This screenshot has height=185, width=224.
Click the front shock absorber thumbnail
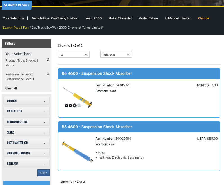(77, 98)
